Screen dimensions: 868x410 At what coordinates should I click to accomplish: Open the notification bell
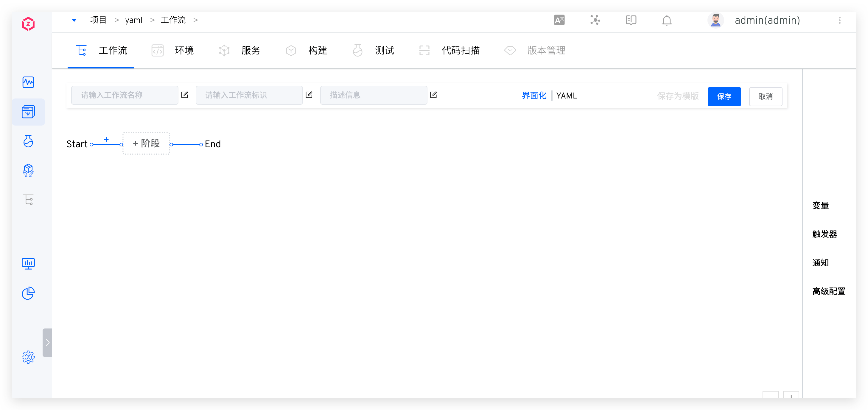click(x=667, y=20)
